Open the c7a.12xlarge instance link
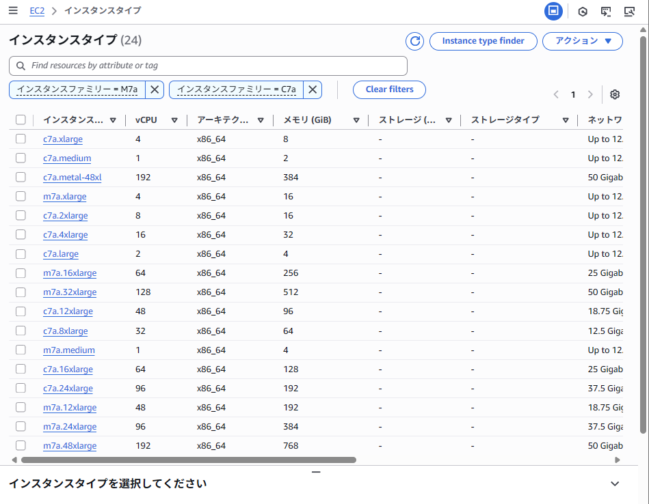Screen dimensions: 649x504 coord(68,311)
